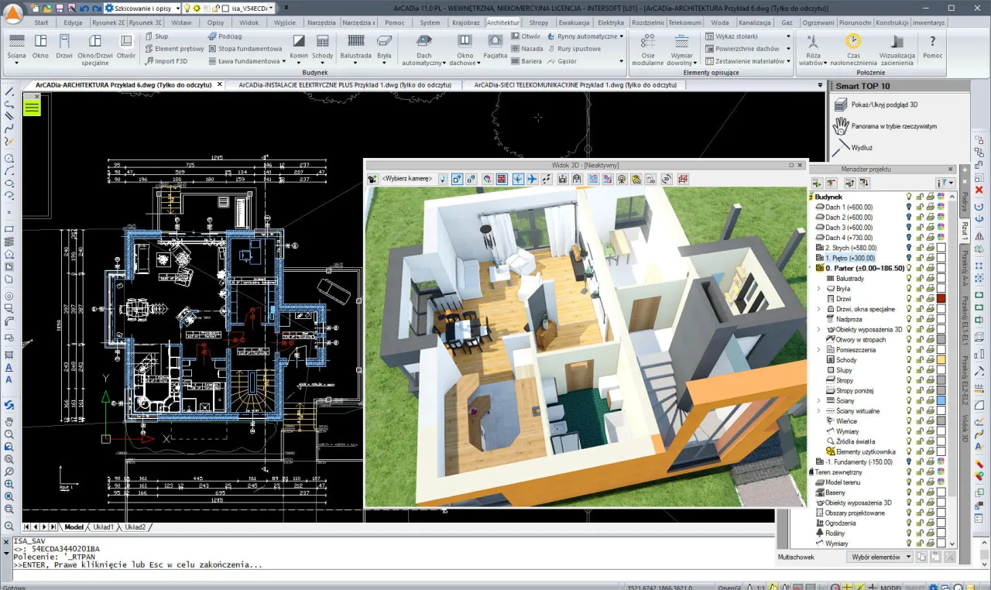Switch to the Elektryka ribbon tab

611,22
